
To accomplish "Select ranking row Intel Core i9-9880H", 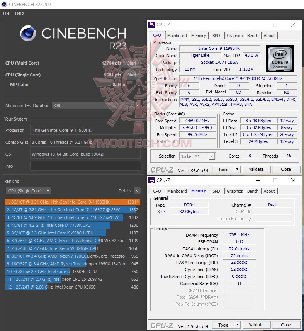I will coord(73,233).
